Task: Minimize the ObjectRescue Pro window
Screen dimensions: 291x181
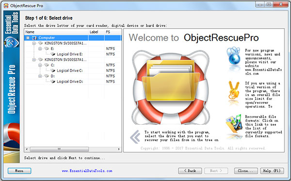Action: click(260, 4)
